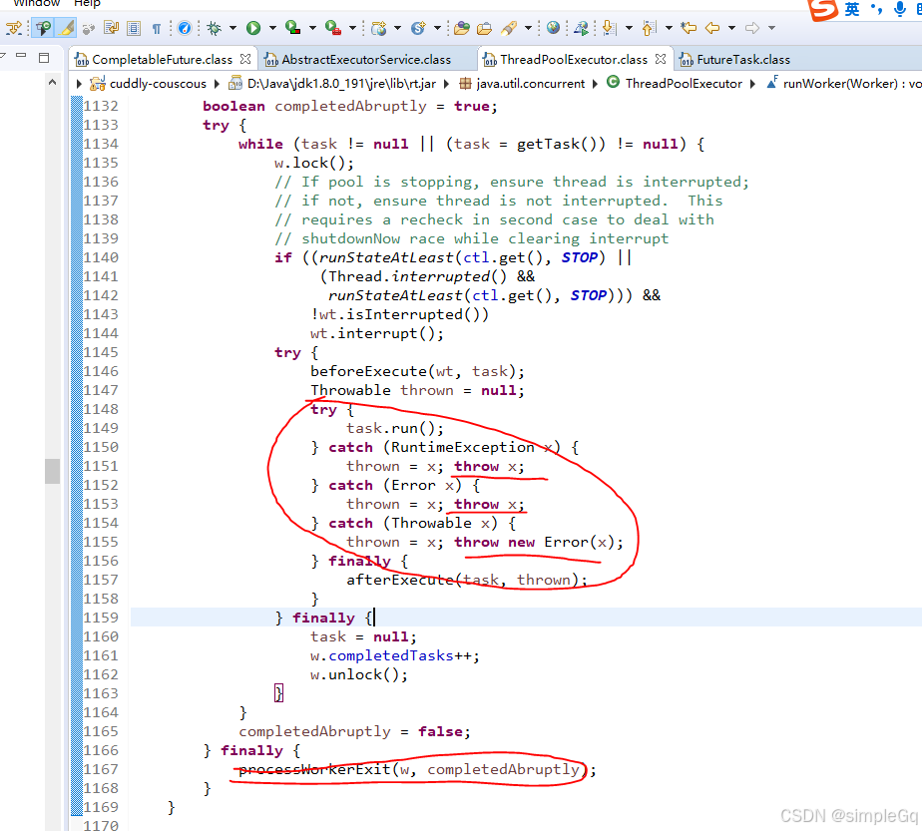Click the Last Edit Location icon
This screenshot has width=922, height=831.
pyautogui.click(x=688, y=28)
